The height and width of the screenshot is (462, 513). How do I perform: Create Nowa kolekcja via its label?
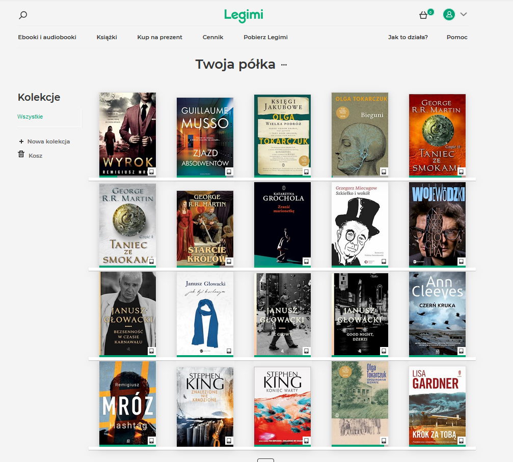tap(49, 141)
